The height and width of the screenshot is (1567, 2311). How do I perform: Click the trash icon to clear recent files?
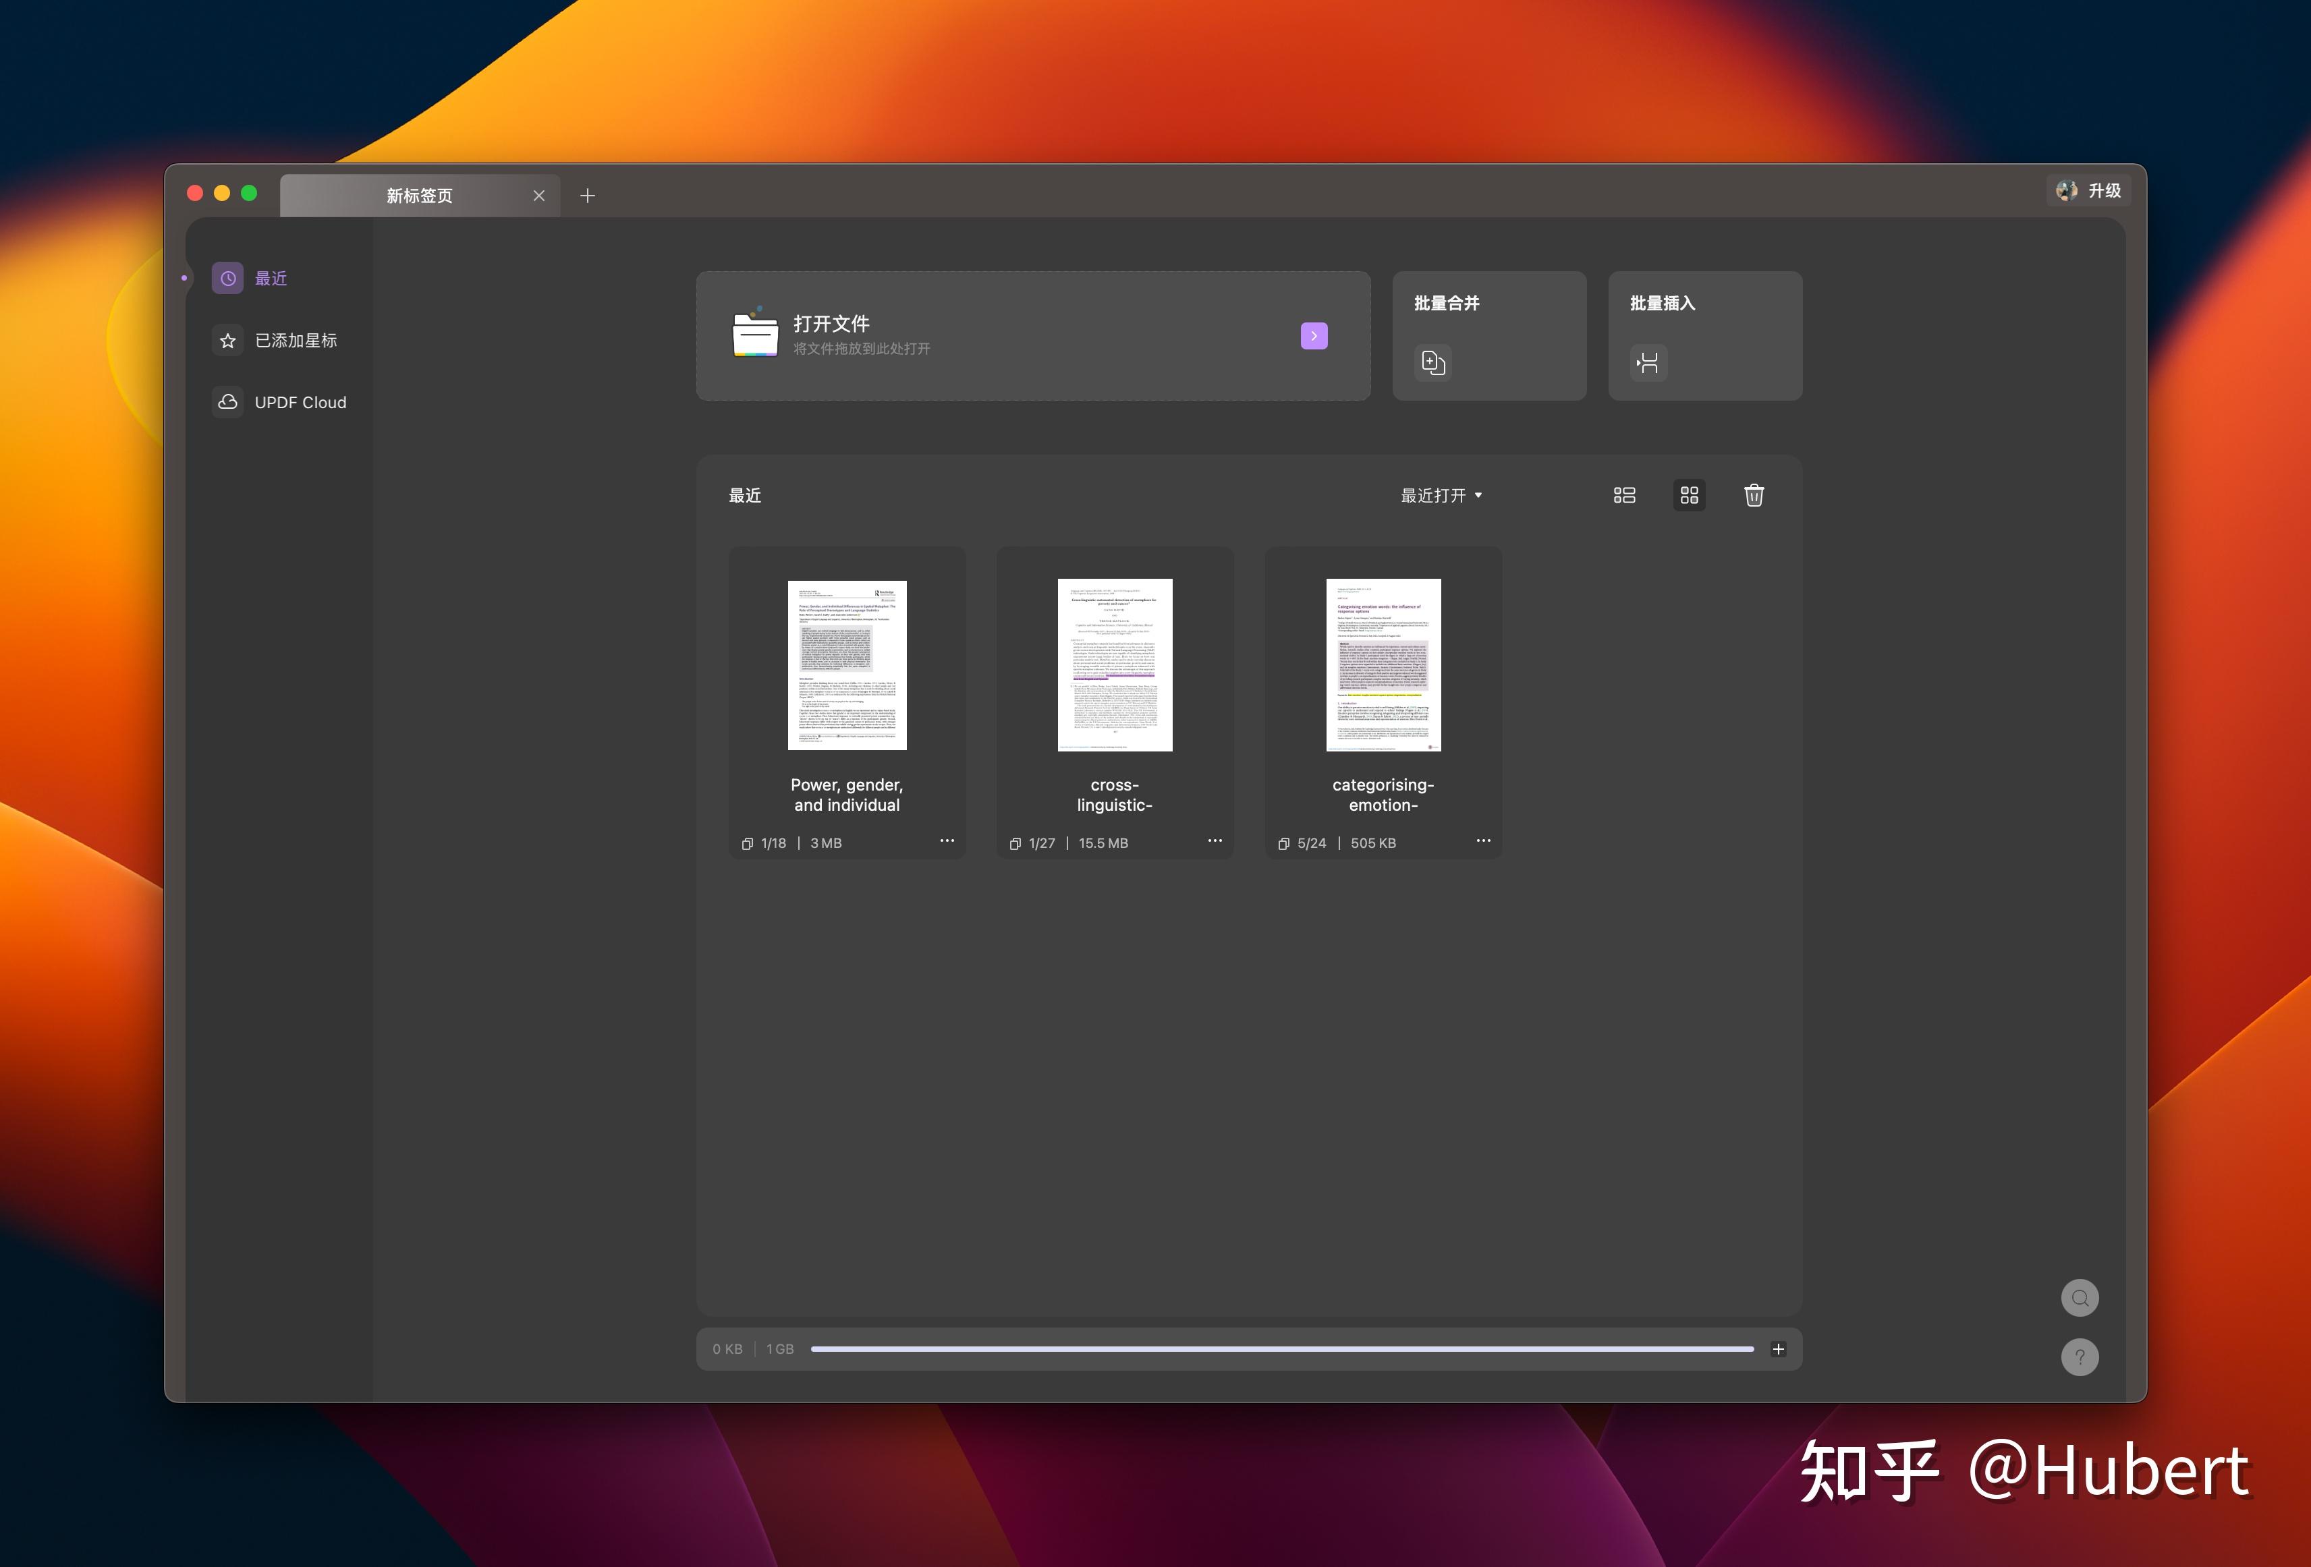(1753, 494)
